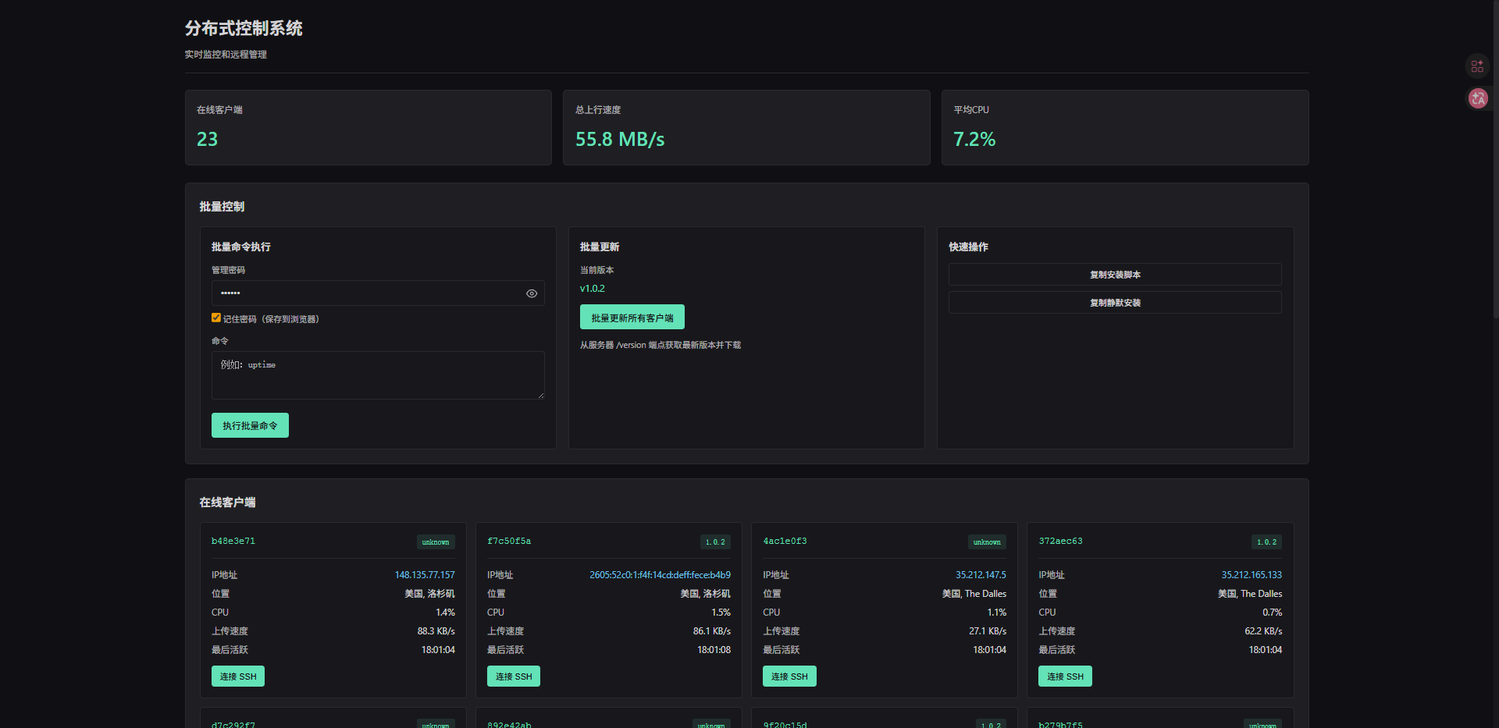This screenshot has height=728, width=1499.
Task: Click IP address 35.212.147.5
Action: (981, 575)
